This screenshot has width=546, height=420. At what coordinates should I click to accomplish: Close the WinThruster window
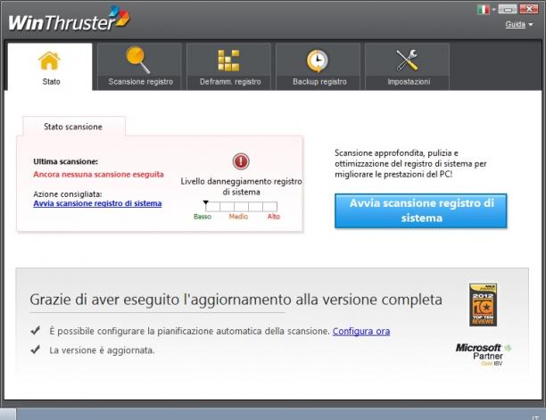click(528, 9)
